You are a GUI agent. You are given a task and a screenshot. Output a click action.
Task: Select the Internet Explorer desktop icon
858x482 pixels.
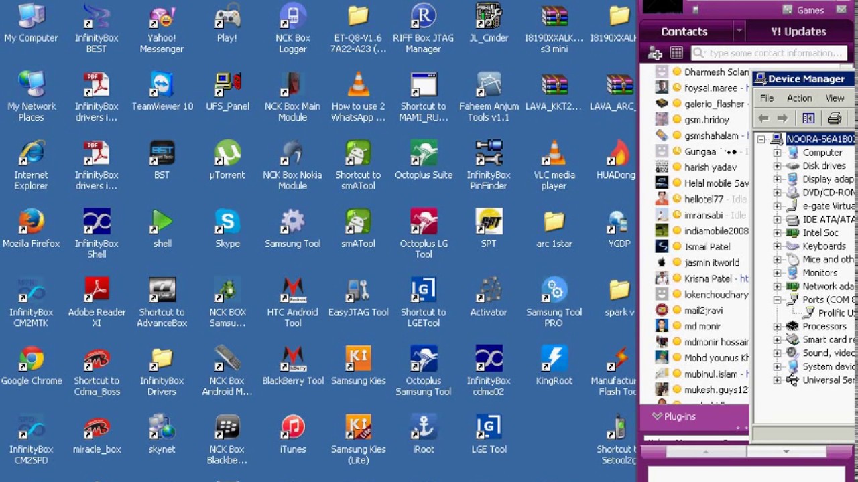31,165
